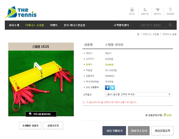The image size is (179, 139).
Task: Click The Tennis logo
Action: [21, 12]
